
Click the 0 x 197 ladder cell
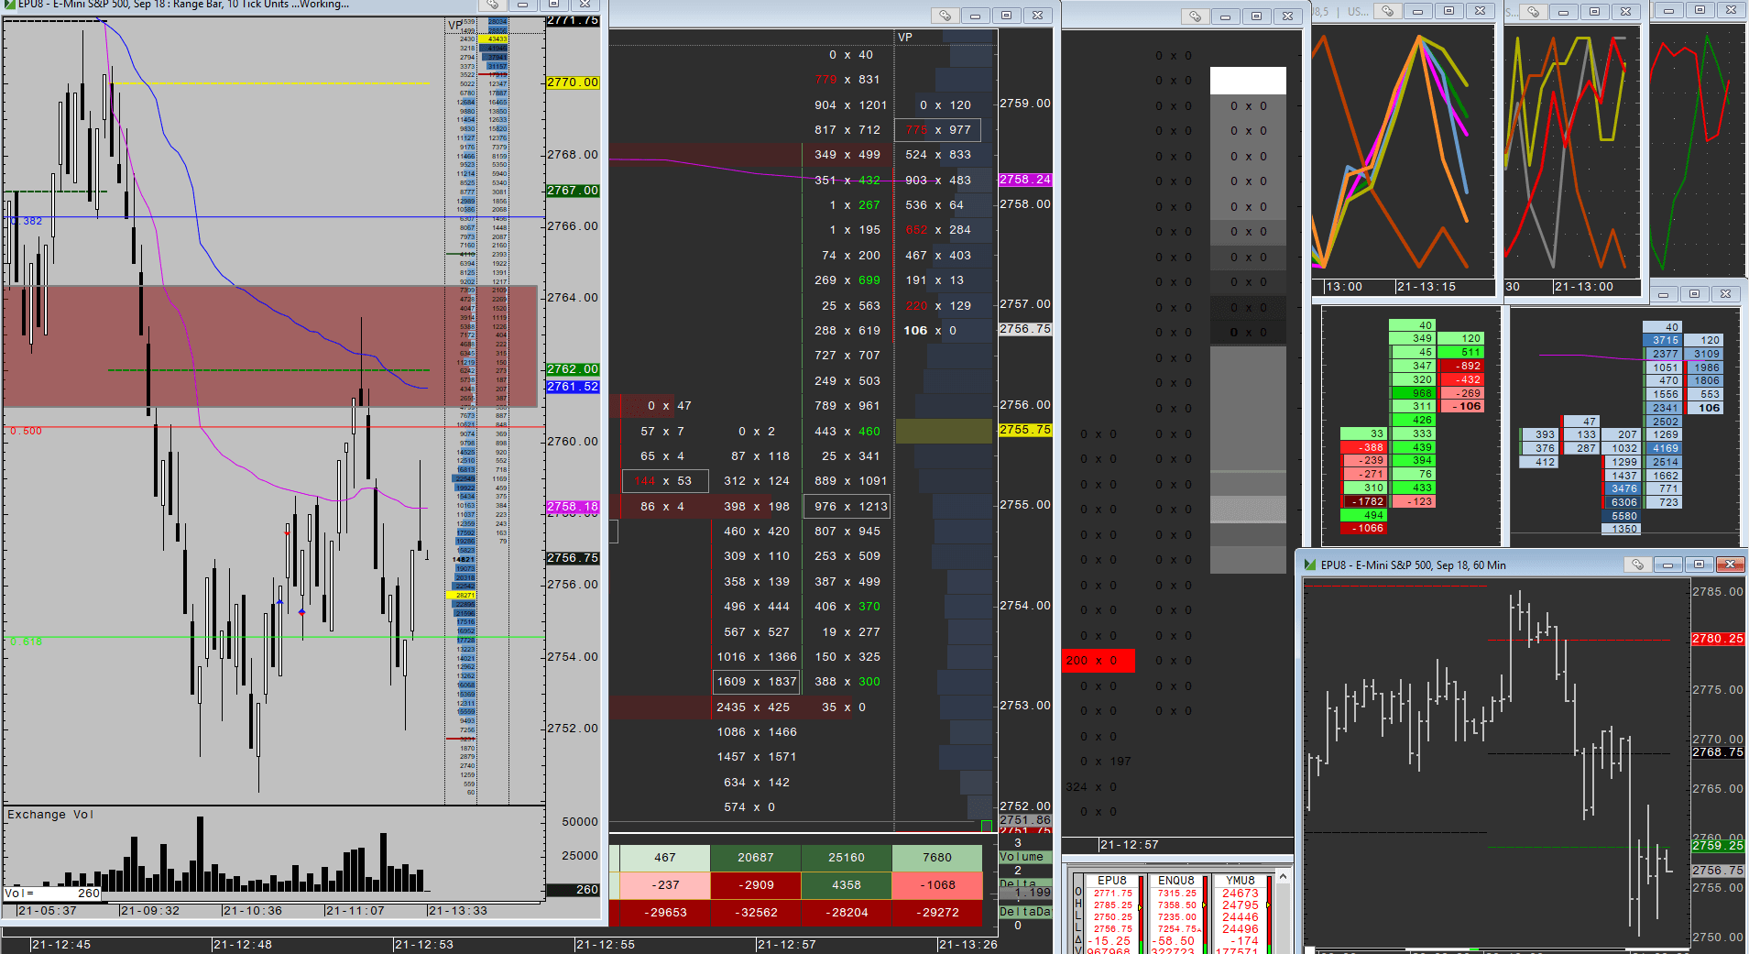1106,762
